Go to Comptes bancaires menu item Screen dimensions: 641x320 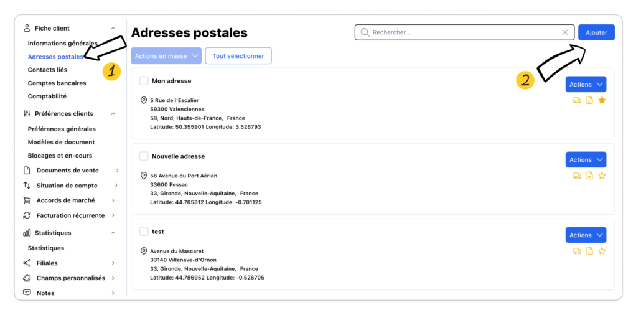pos(57,83)
